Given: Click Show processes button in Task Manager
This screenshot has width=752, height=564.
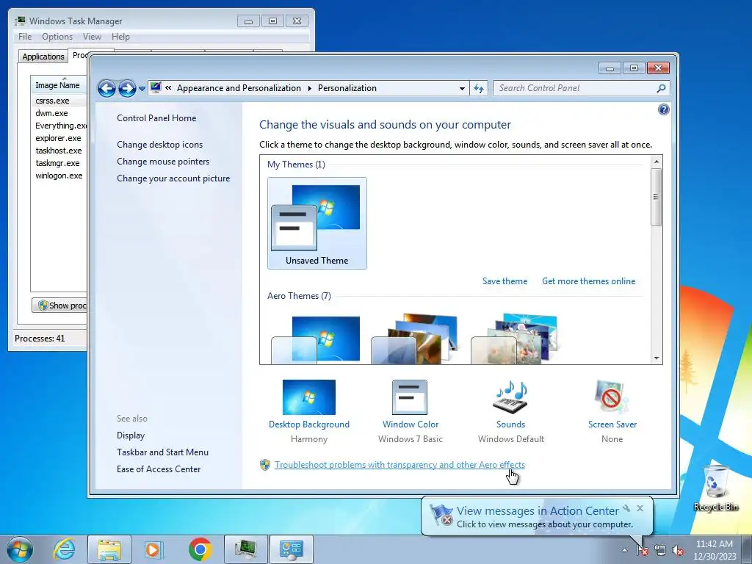Looking at the screenshot, I should pyautogui.click(x=59, y=305).
